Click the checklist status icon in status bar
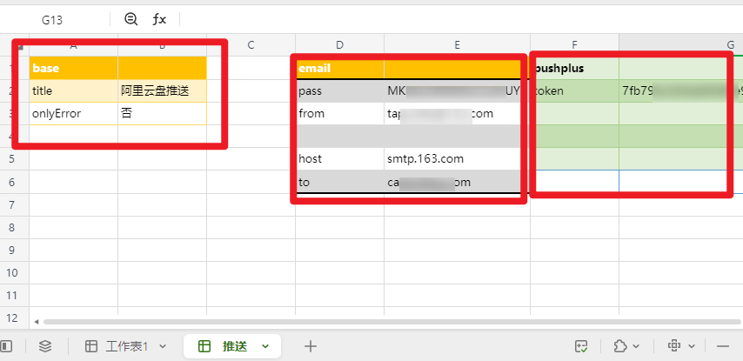Screen dimensions: 743x361 (582, 346)
